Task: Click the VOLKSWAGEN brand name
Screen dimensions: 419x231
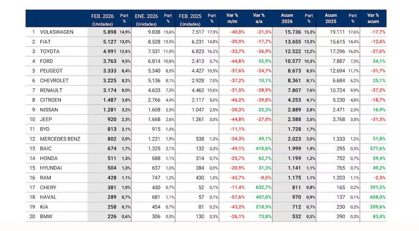Action: click(x=57, y=32)
